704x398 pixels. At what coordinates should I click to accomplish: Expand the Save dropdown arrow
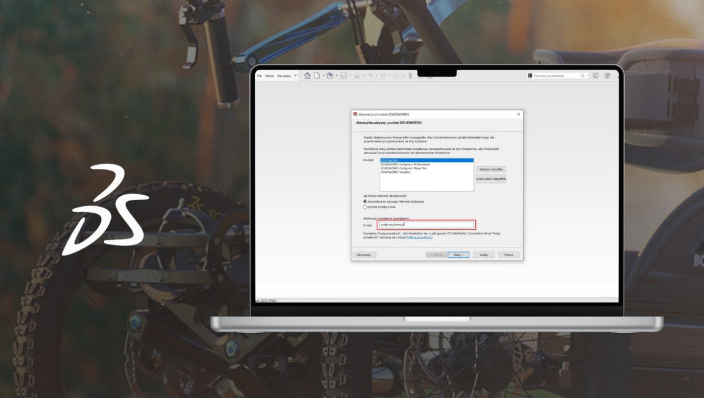click(x=350, y=76)
